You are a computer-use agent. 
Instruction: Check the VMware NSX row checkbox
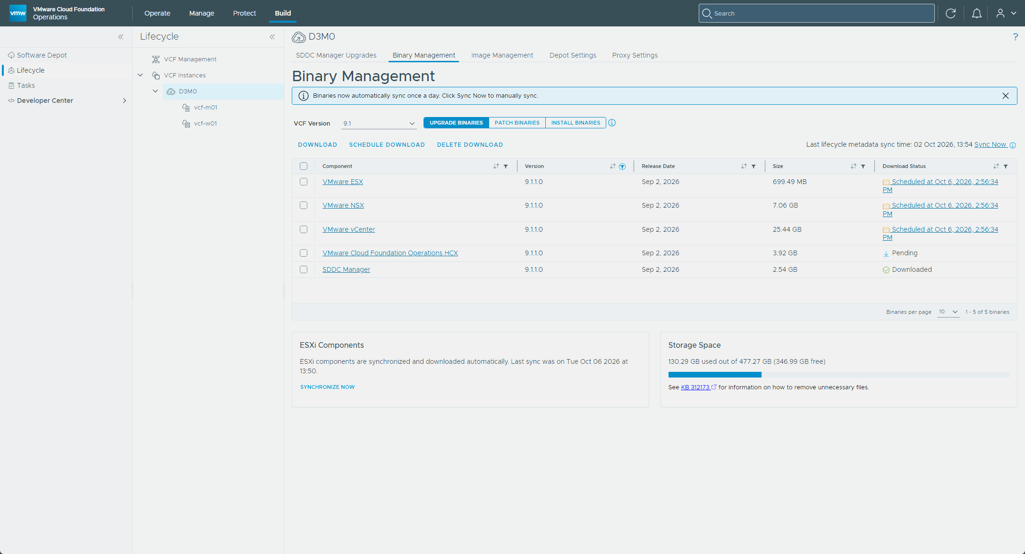click(304, 205)
